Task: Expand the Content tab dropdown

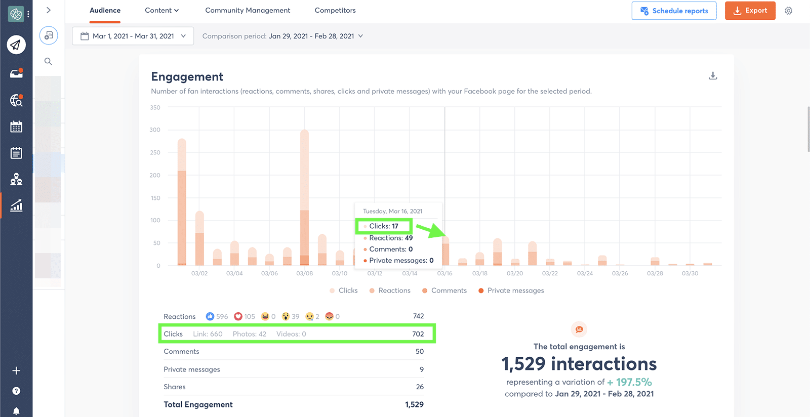Action: 162,10
